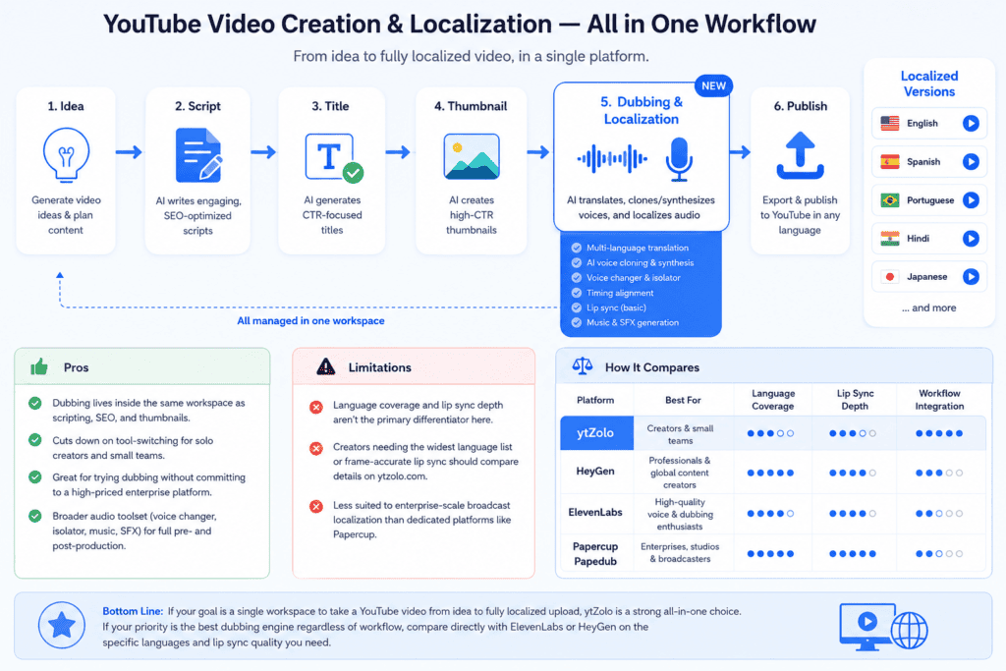Play the Spanish localized version
The image size is (1006, 671).
click(x=971, y=162)
